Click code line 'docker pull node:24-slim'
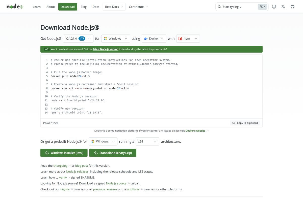The height and width of the screenshot is (200, 303). tap(70, 76)
